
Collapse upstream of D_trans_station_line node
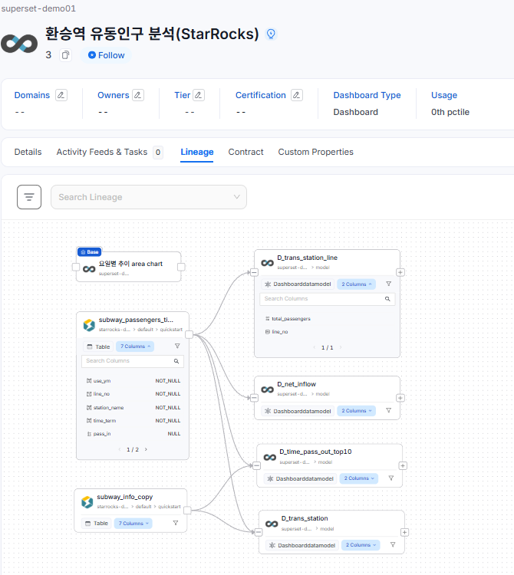click(254, 272)
